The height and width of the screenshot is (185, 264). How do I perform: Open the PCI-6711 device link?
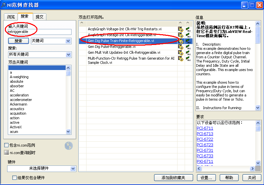[205, 128]
